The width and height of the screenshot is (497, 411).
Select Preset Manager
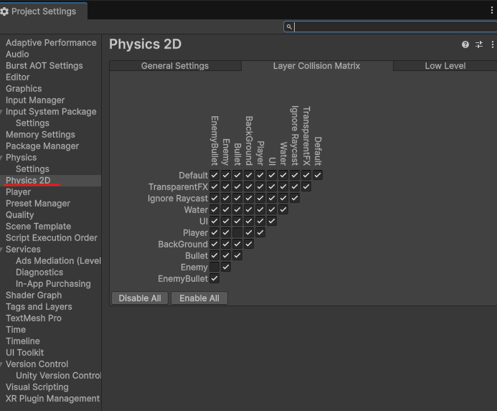tap(38, 204)
